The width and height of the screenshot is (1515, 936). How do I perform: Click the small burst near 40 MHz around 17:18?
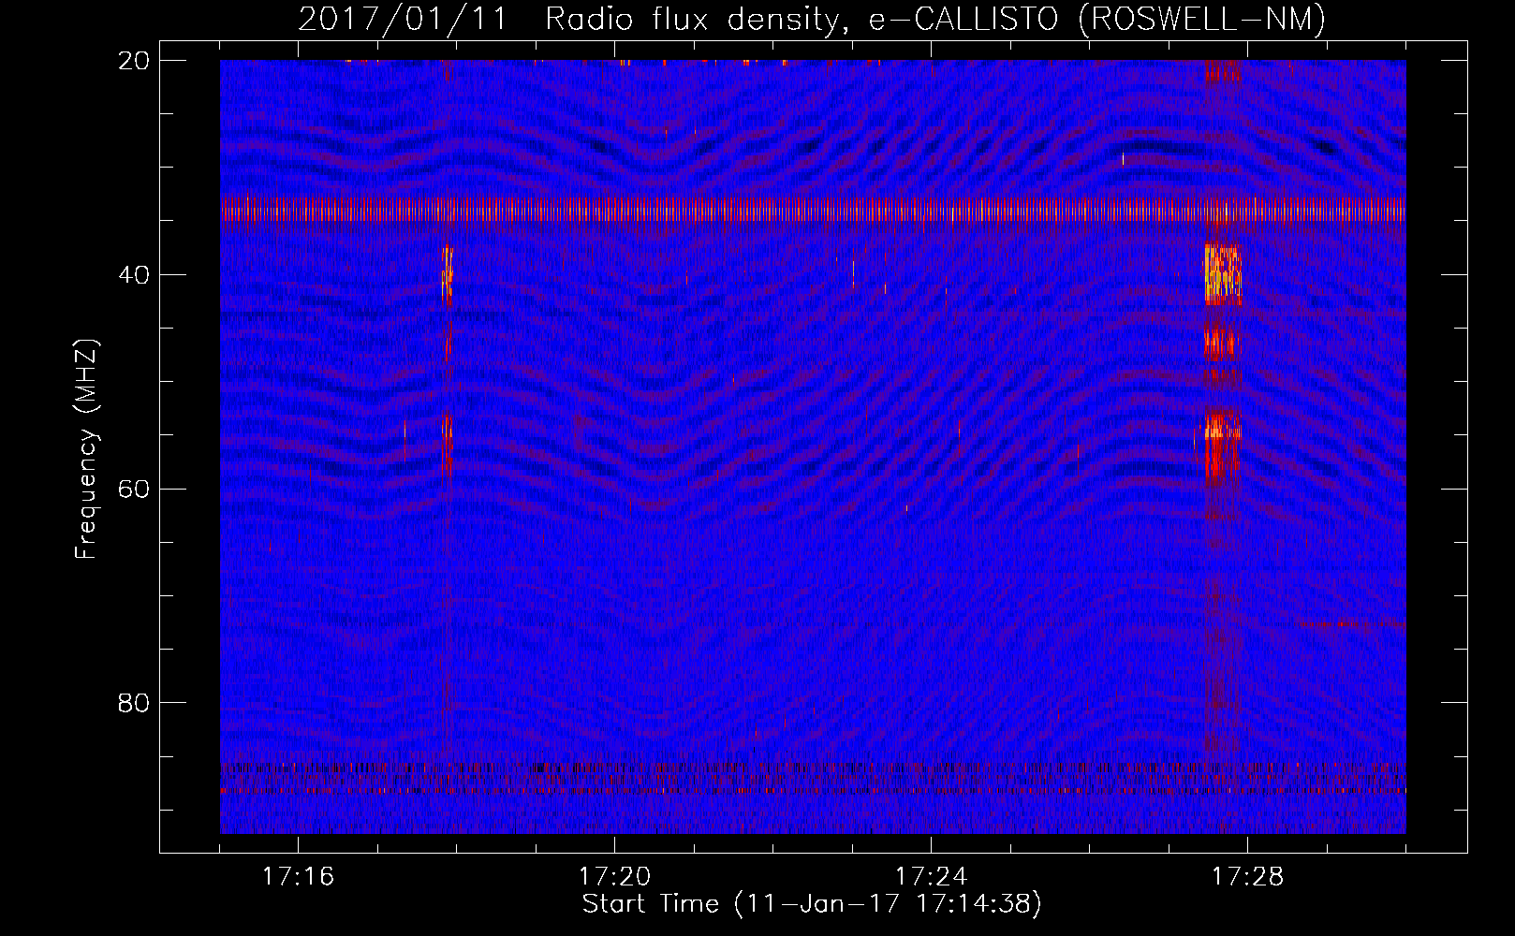point(447,271)
